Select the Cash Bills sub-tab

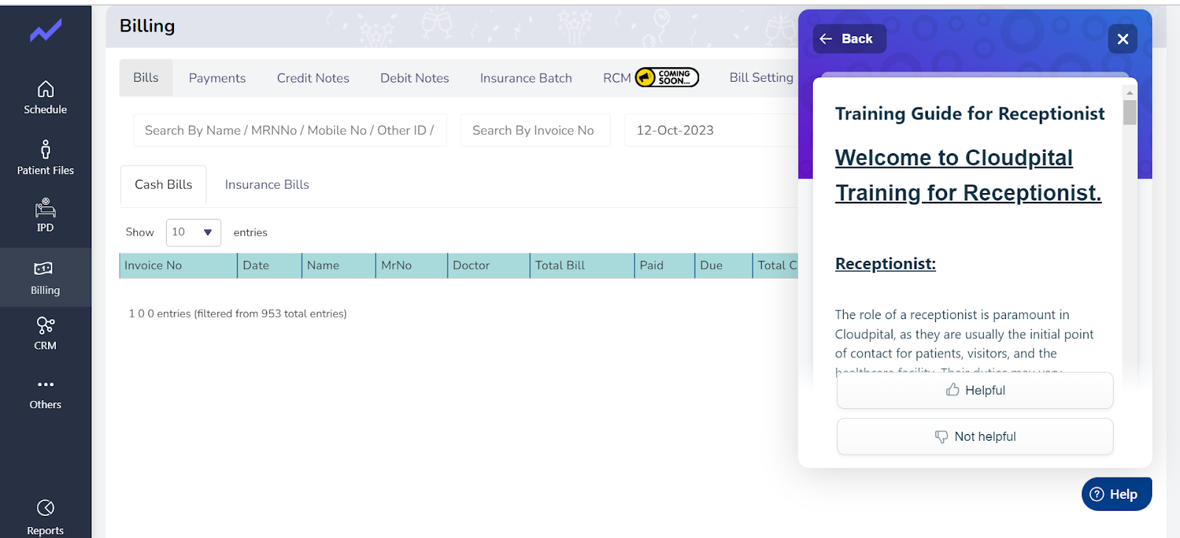[x=164, y=184]
